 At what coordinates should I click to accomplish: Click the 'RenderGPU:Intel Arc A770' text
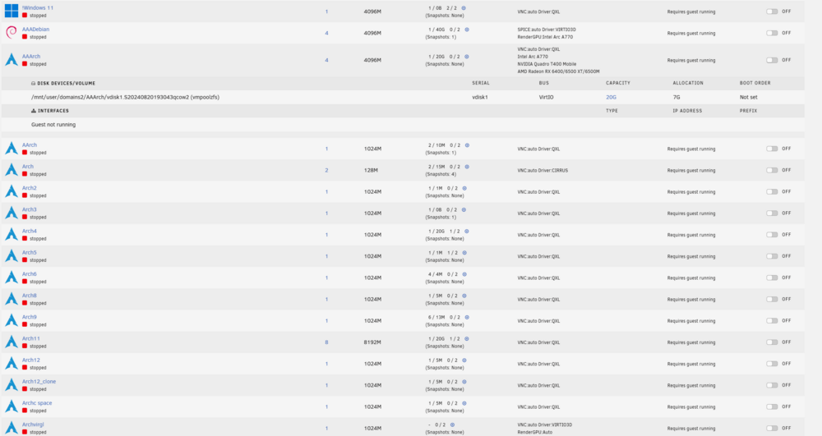click(x=545, y=37)
